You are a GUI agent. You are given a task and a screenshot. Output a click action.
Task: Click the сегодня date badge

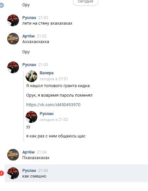[85, 2]
